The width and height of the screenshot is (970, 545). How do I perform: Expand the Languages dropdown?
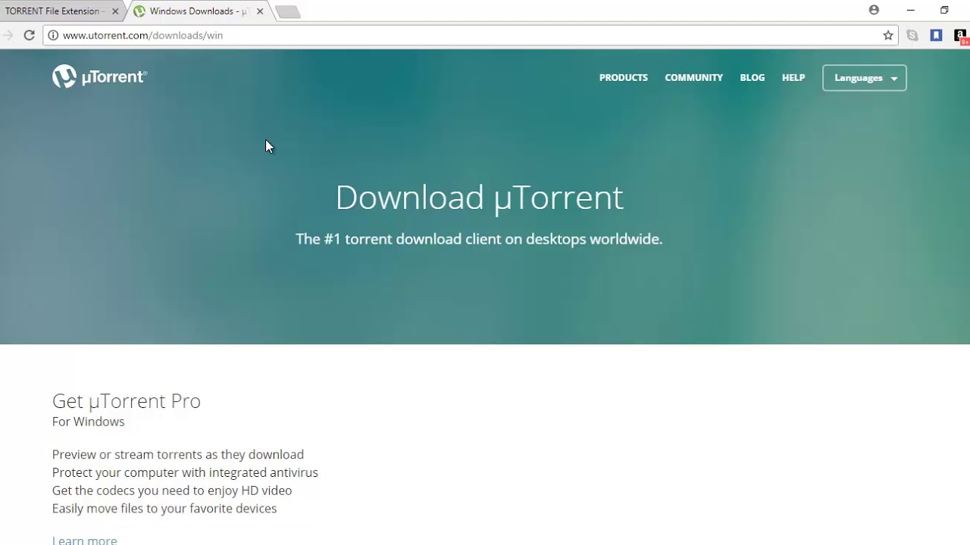(865, 78)
